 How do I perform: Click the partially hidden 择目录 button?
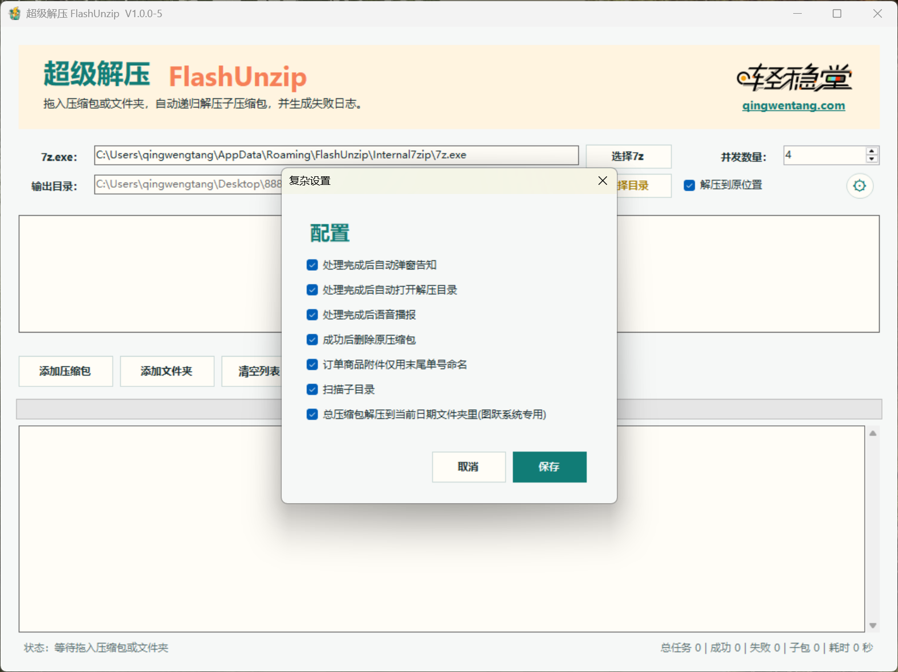click(x=644, y=185)
